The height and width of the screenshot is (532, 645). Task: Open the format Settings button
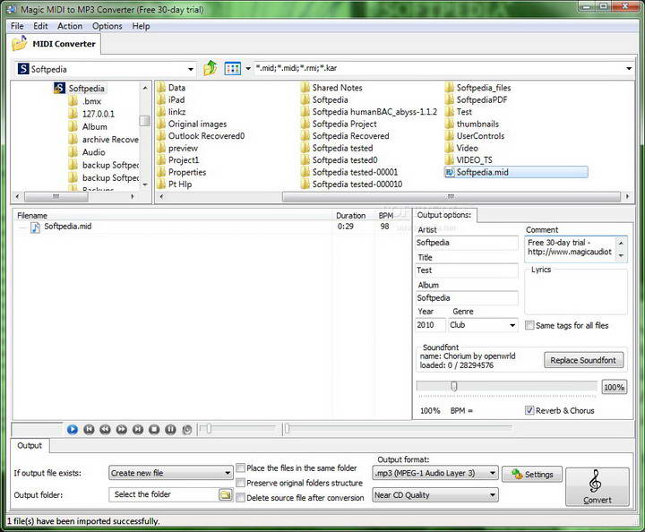click(533, 475)
